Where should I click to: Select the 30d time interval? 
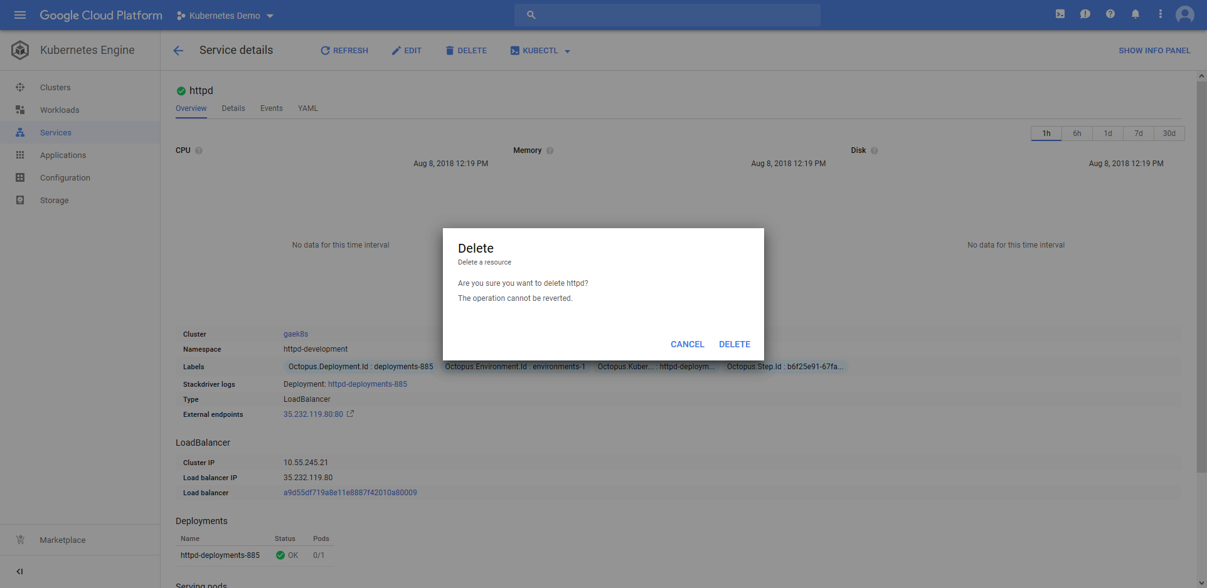(1169, 134)
